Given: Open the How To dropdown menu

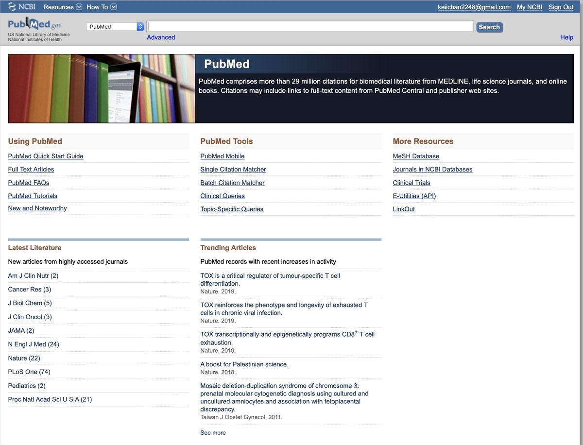Looking at the screenshot, I should 102,7.
